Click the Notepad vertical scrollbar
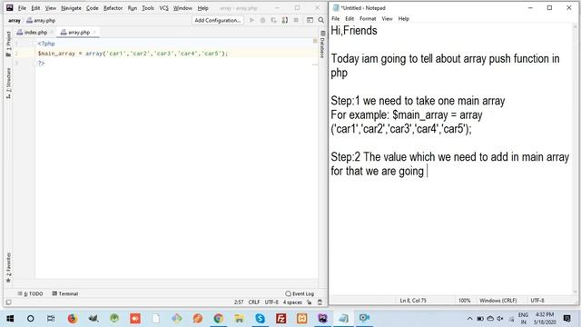 (x=576, y=160)
